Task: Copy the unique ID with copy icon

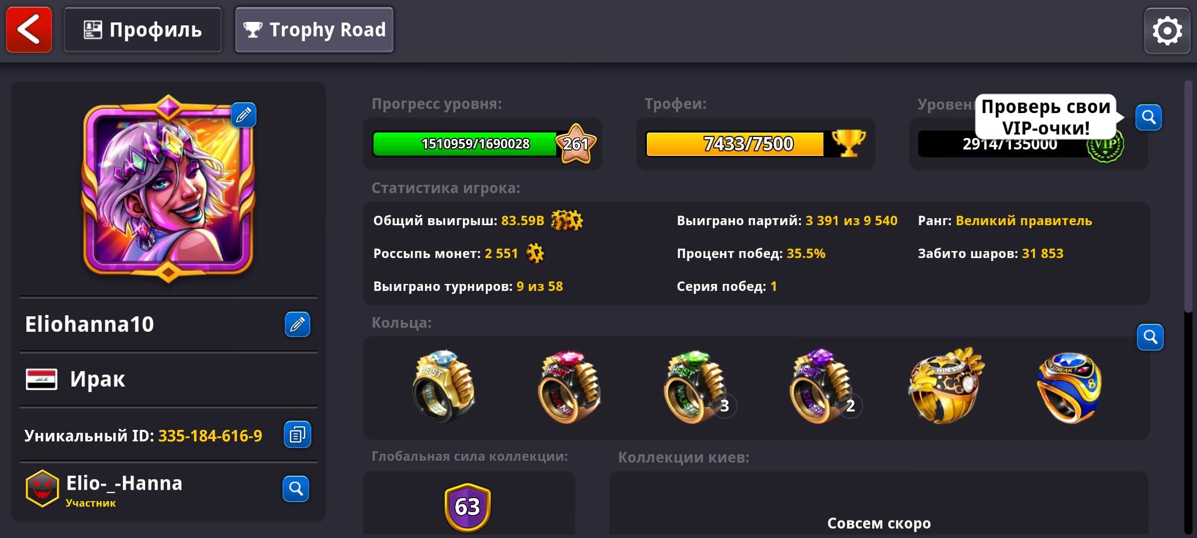Action: click(297, 435)
